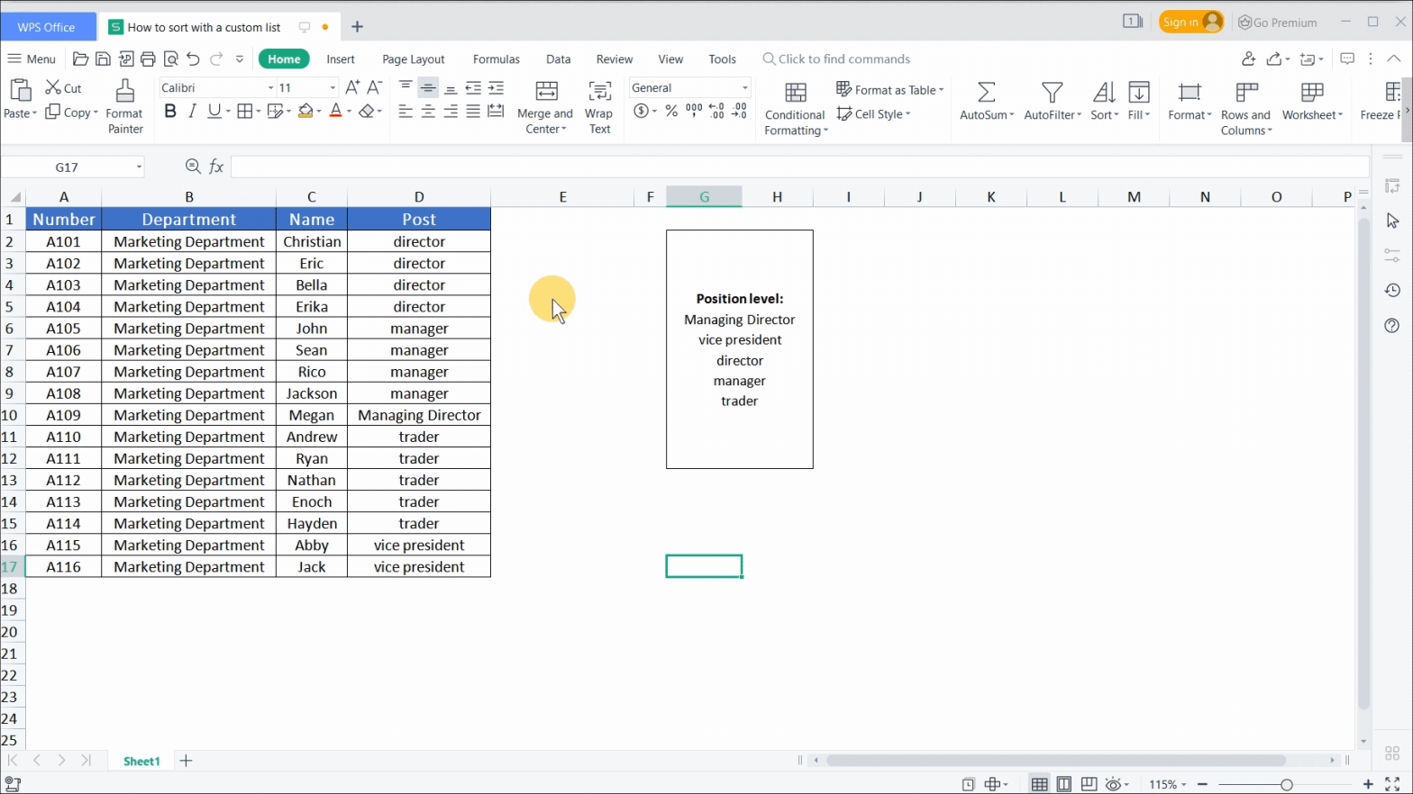
Task: Click the Click to find commands search box
Action: pos(835,59)
